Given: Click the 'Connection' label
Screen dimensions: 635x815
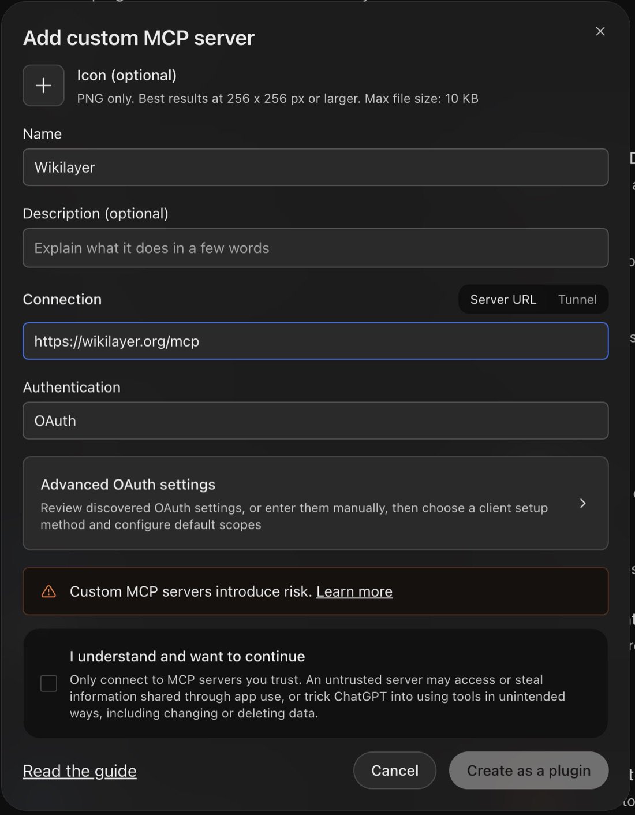Looking at the screenshot, I should (x=62, y=299).
